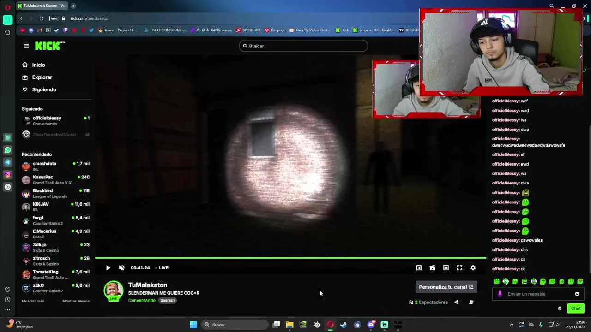Open WhatsApp in Opera sidebar
Screen dimensions: 591x332
click(x=8, y=150)
